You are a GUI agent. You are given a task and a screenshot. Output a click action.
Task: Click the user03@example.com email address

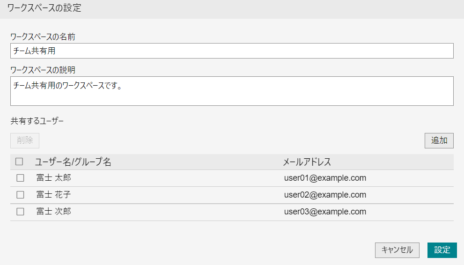(325, 212)
